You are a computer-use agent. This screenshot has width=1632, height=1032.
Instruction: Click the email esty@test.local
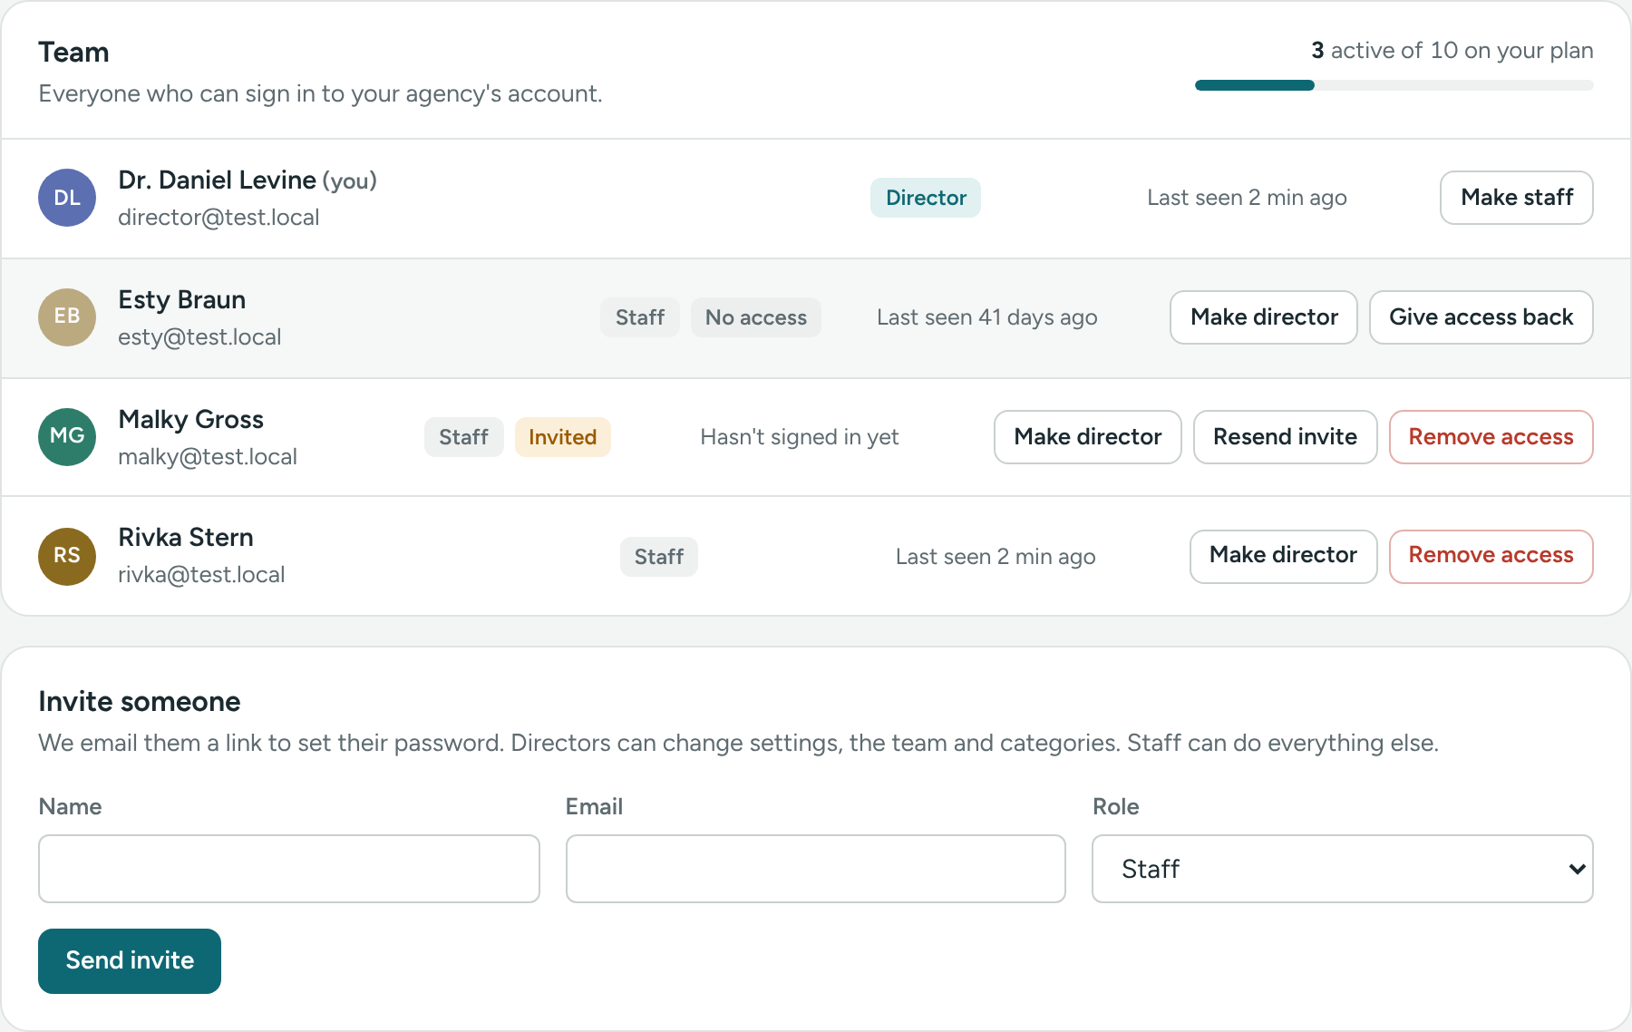(x=199, y=337)
